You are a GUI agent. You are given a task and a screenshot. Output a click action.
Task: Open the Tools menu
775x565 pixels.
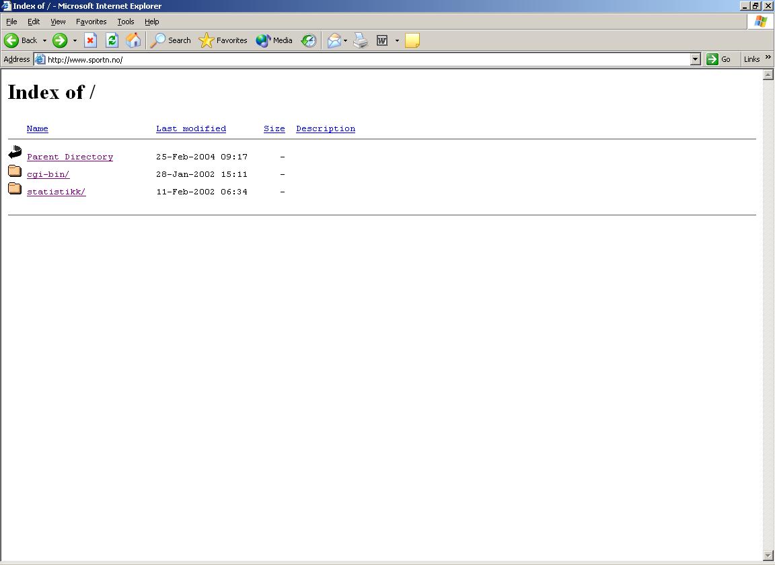point(126,22)
